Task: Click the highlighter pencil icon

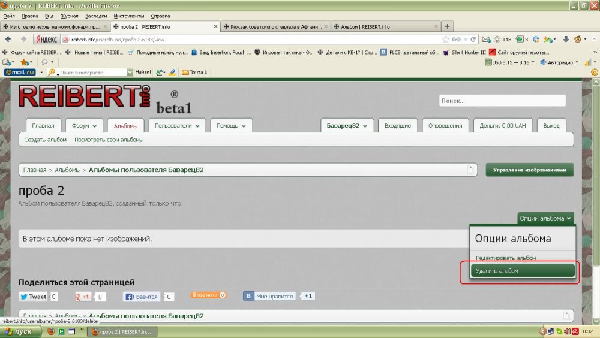Action: click(172, 72)
